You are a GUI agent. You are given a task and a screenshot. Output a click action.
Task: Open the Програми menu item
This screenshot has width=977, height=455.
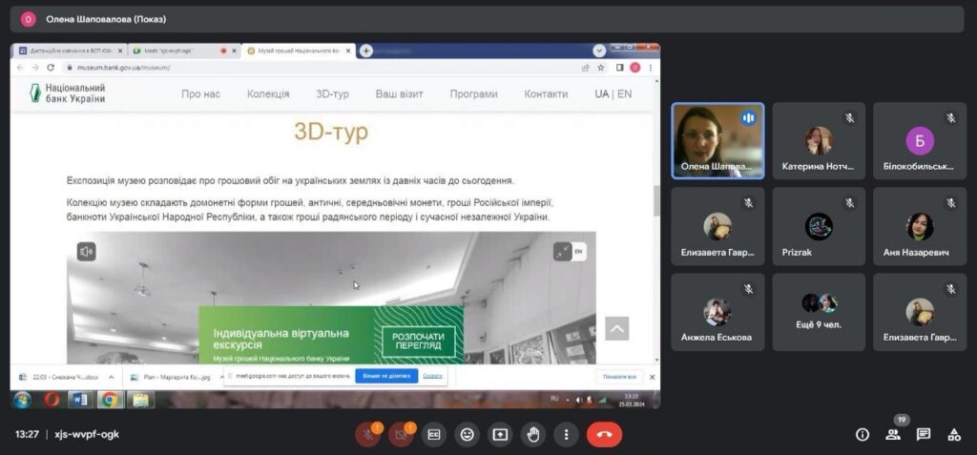(473, 94)
